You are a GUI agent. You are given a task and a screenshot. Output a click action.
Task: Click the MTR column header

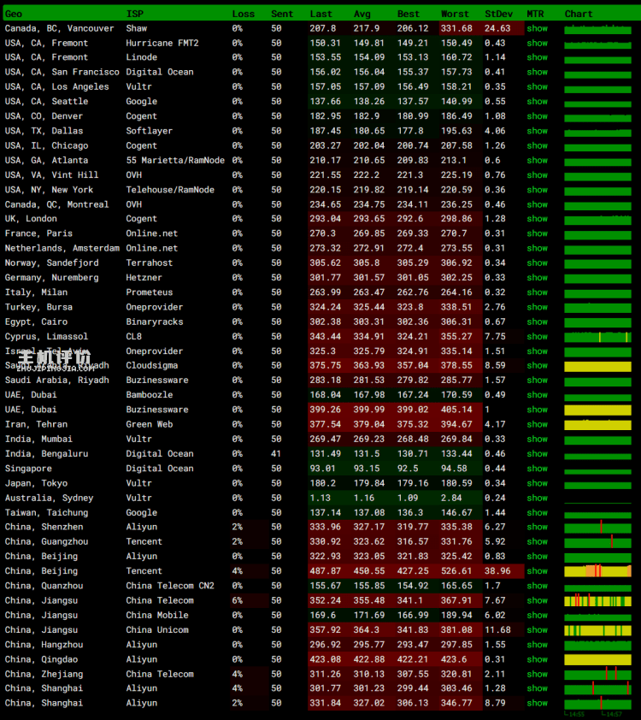(535, 14)
